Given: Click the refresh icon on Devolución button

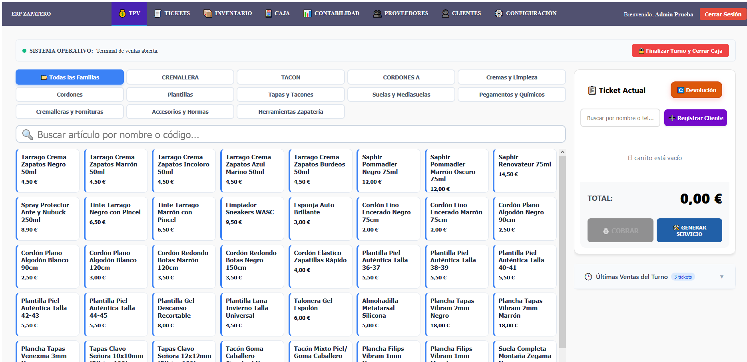Looking at the screenshot, I should tap(681, 90).
